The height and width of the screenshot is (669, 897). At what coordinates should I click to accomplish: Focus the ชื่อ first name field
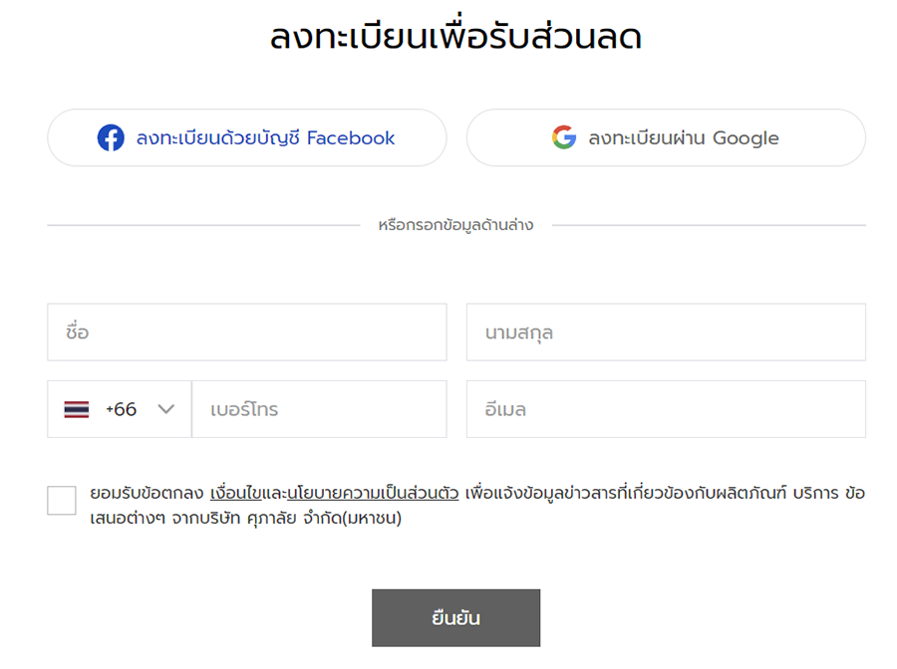pyautogui.click(x=246, y=333)
